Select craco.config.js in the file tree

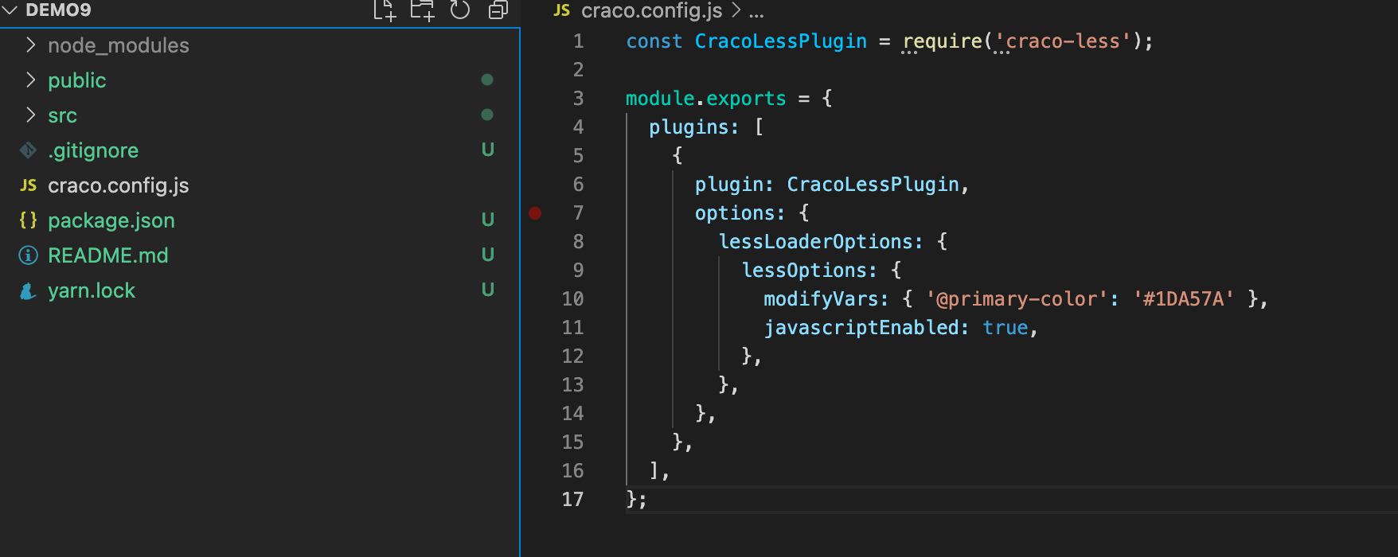tap(119, 185)
